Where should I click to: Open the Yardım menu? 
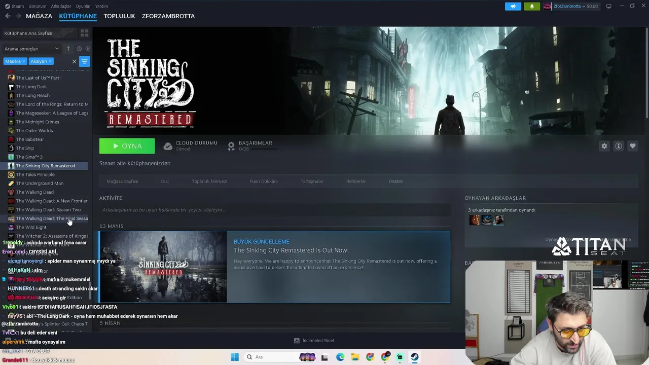101,6
